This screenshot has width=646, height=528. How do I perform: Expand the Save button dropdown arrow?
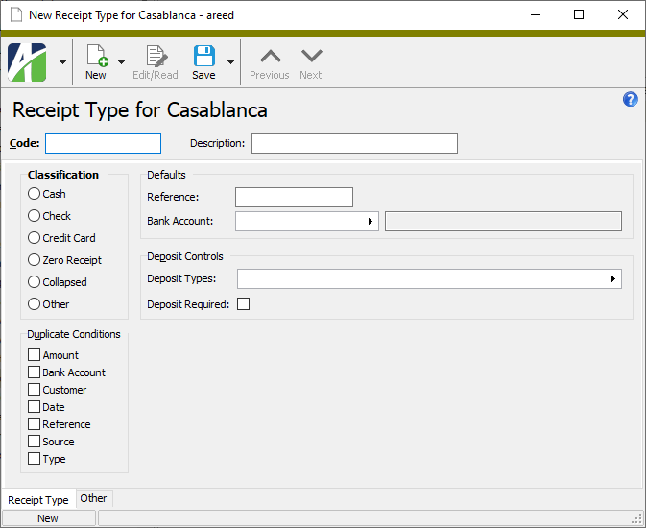point(230,62)
